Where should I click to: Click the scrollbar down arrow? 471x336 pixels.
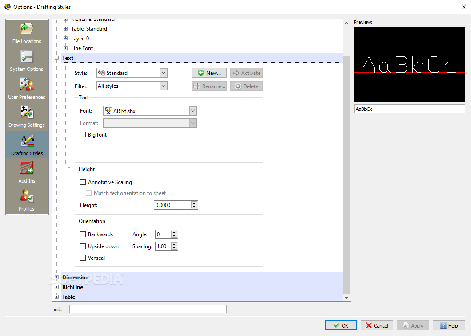[x=347, y=297]
